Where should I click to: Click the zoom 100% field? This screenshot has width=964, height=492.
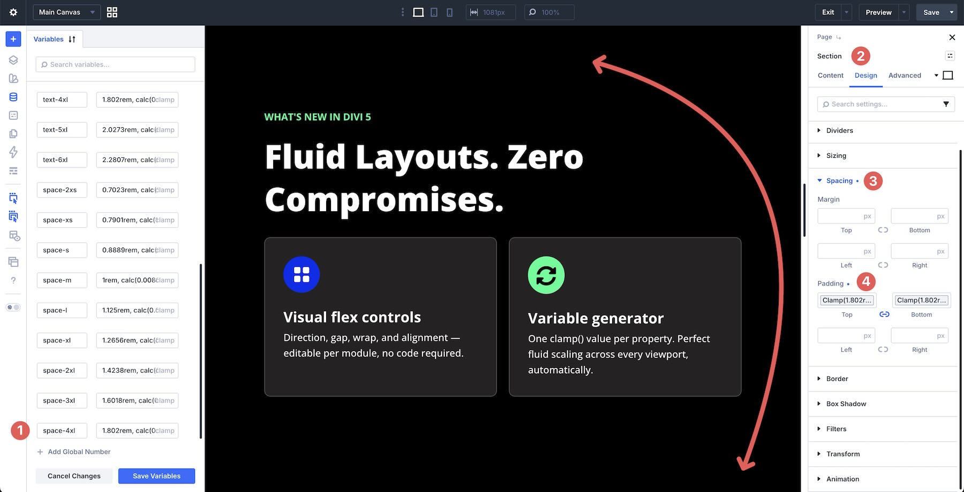(x=549, y=12)
